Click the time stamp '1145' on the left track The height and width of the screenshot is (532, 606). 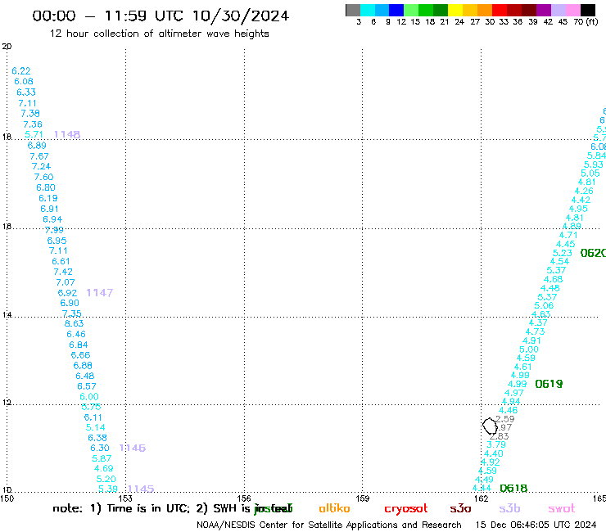coord(141,489)
